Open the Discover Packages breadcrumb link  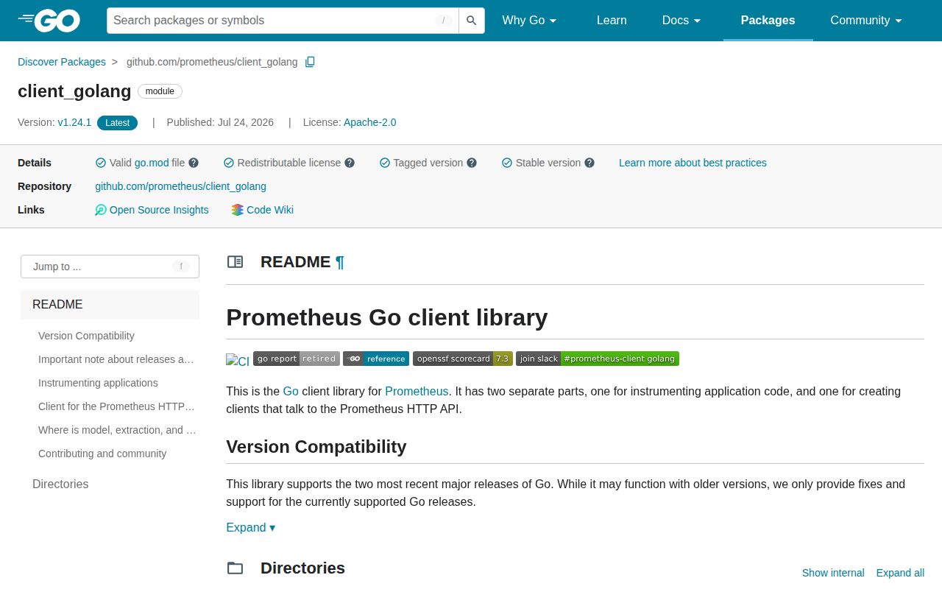[x=62, y=62]
